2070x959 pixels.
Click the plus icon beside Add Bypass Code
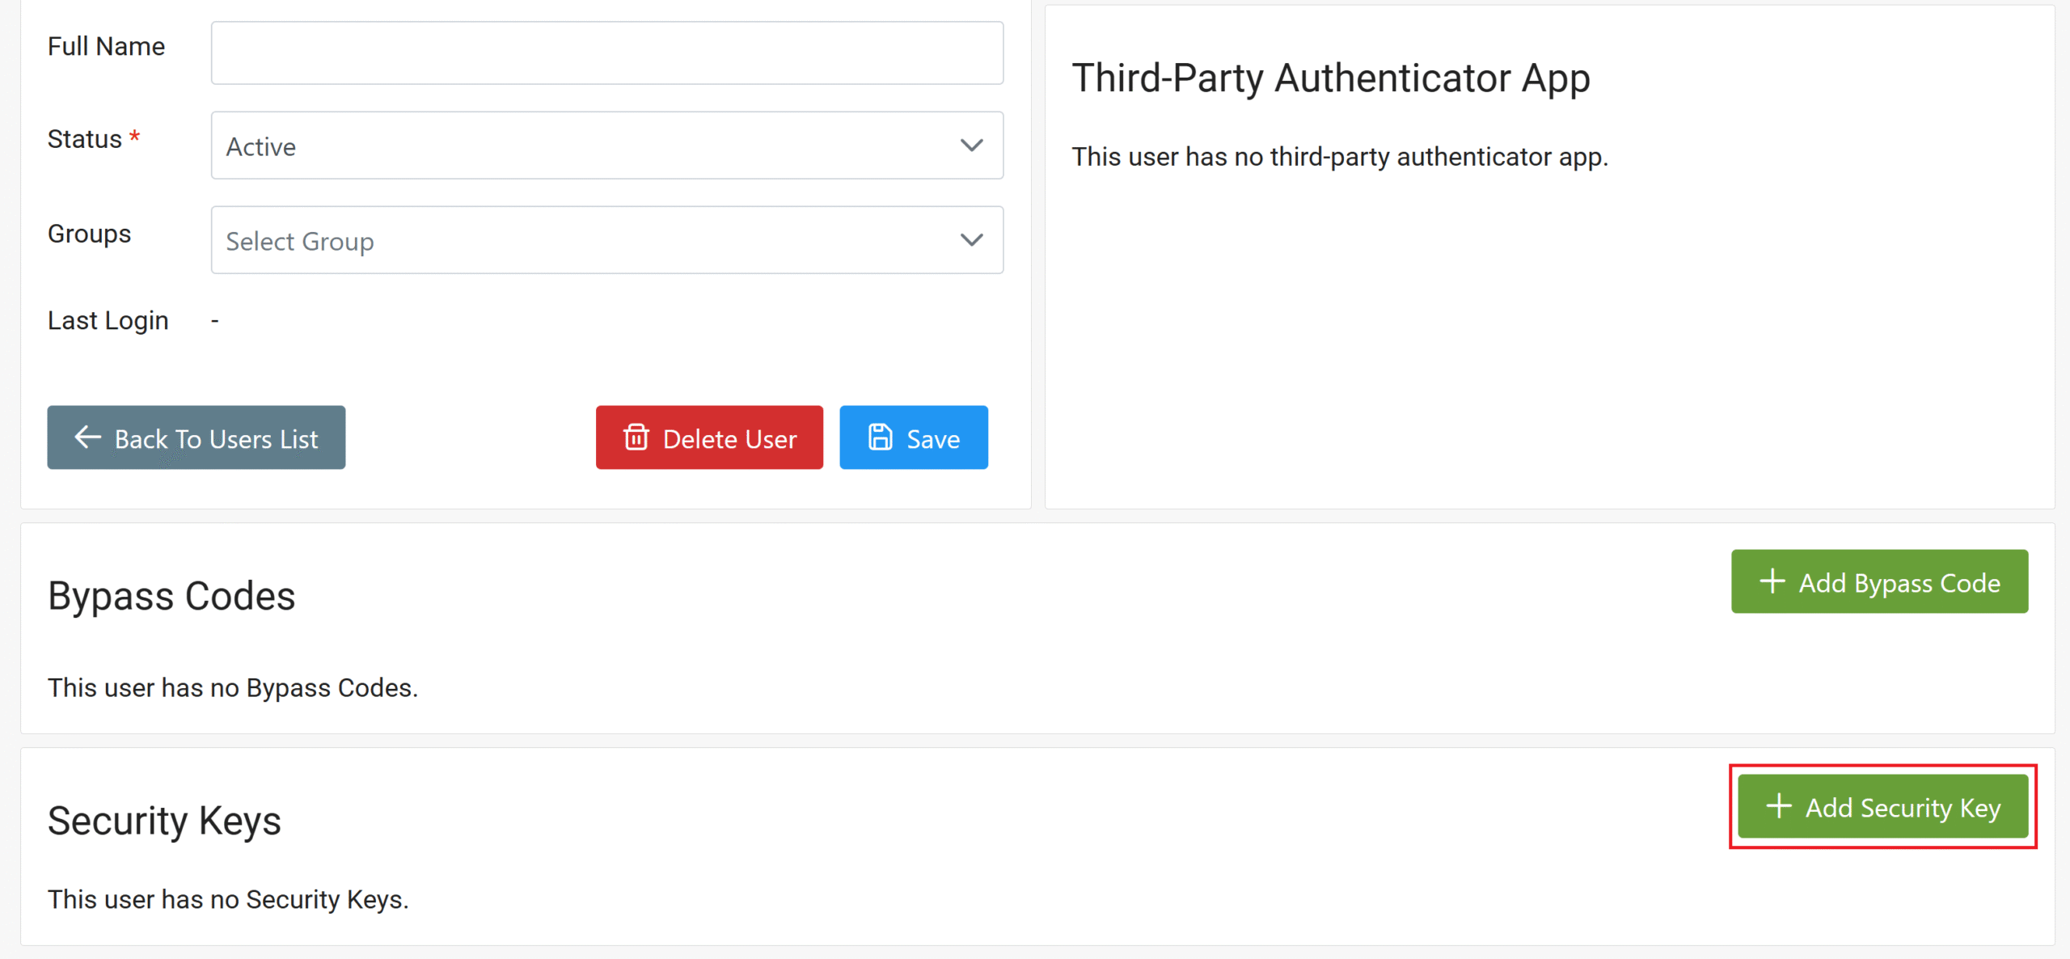coord(1772,581)
